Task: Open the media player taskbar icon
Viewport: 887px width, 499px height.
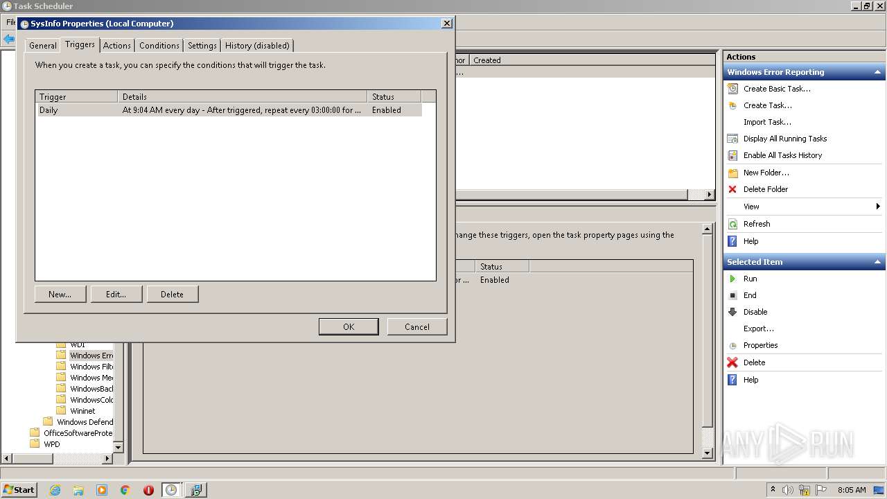Action: pyautogui.click(x=102, y=490)
